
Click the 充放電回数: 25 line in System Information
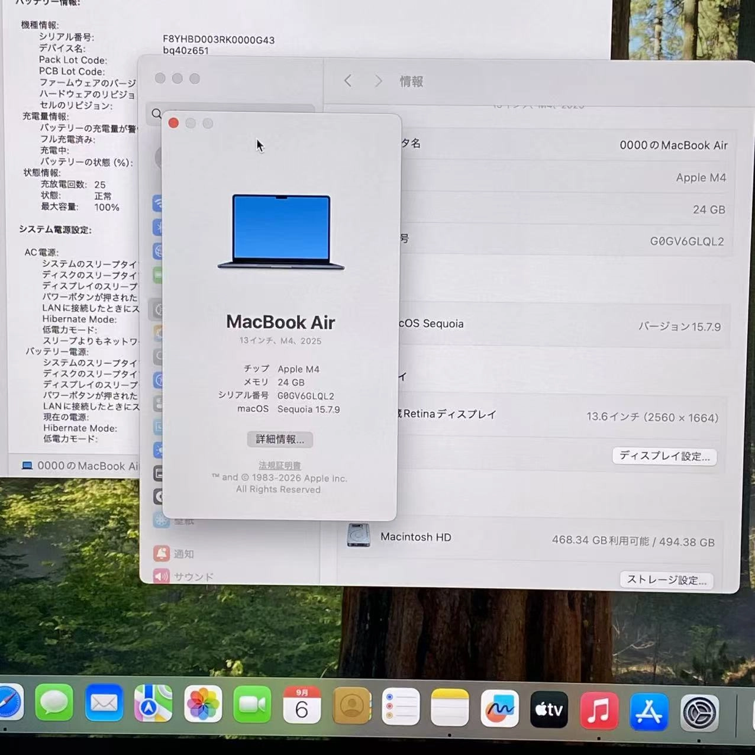(x=73, y=185)
